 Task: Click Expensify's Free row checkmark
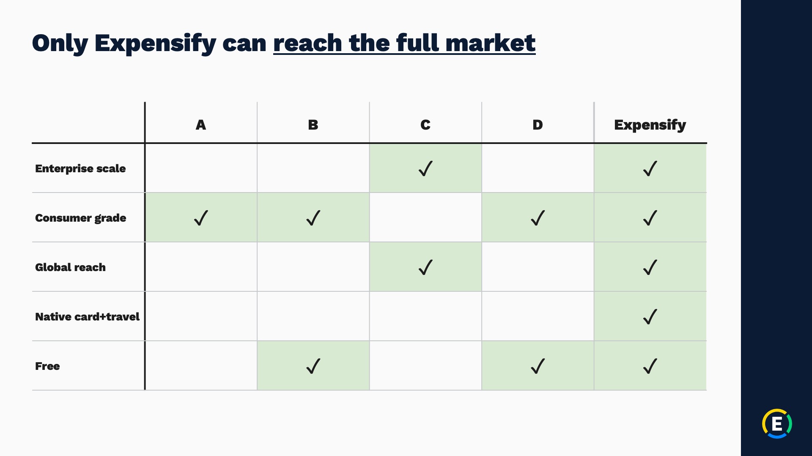[650, 366]
